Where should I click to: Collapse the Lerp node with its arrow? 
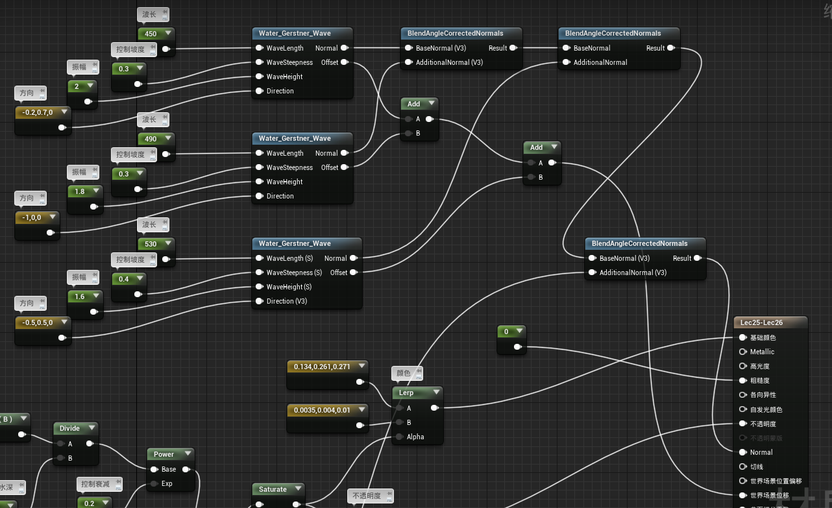tap(436, 393)
